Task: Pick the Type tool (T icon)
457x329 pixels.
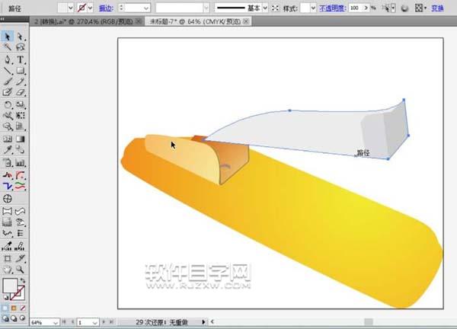Action: 21,59
